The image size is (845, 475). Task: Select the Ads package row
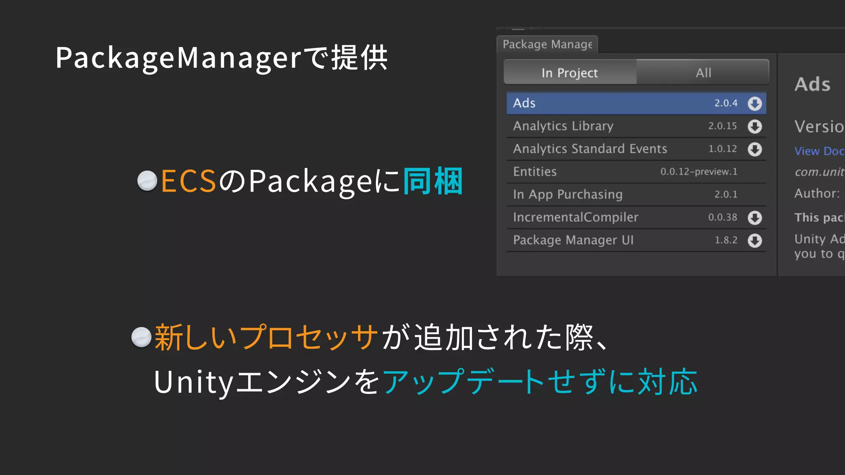click(x=636, y=103)
